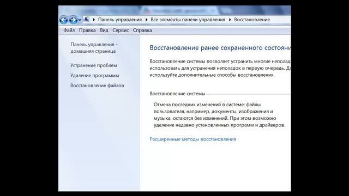This screenshot has width=349, height=196.
Task: Expand arrow before Панель управления breadcrumb
Action: tap(94, 20)
